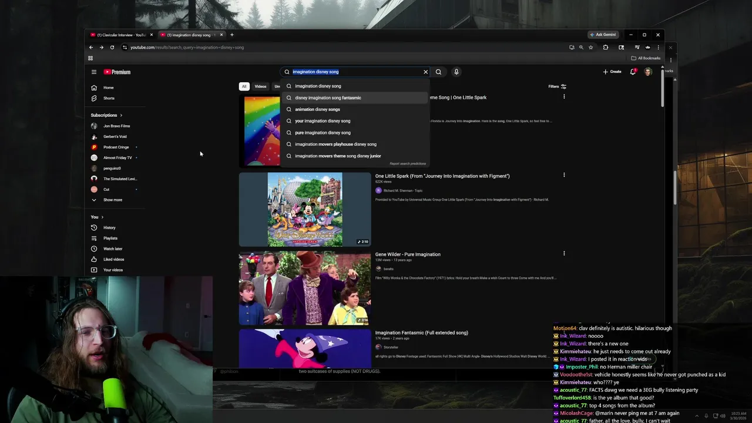This screenshot has width=752, height=423.
Task: Open Your videos
Action: pos(113,270)
